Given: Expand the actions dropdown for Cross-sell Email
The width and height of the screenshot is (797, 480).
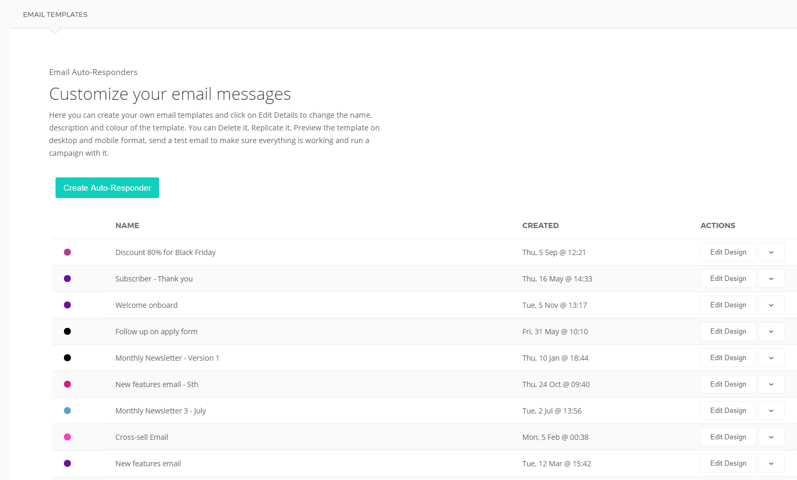Looking at the screenshot, I should [x=771, y=437].
